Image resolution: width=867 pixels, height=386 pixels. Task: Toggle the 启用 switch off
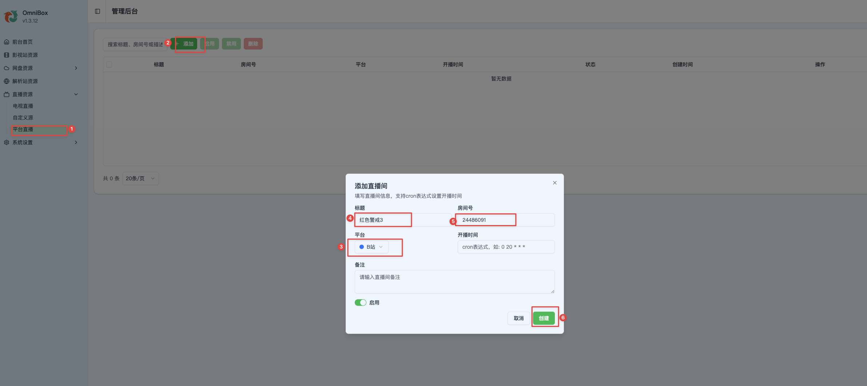(361, 303)
